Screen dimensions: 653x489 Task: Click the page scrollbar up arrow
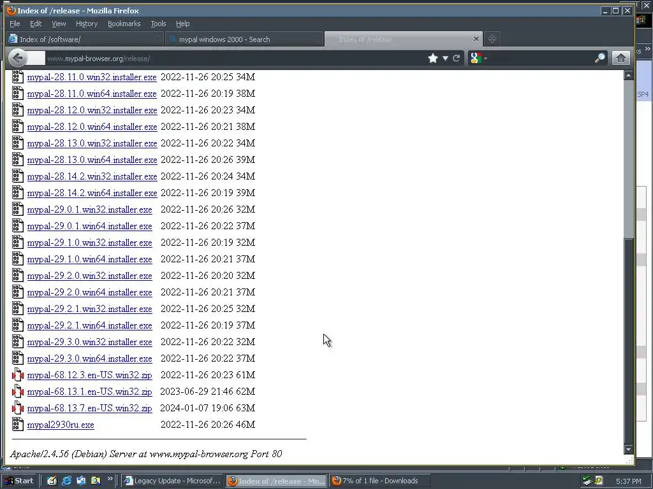coord(628,75)
